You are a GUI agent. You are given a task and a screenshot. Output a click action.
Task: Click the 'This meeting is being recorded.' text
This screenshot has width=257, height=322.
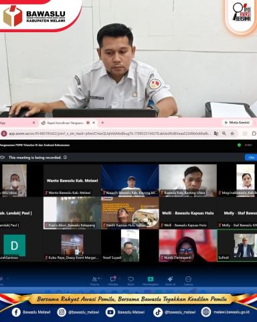tap(35, 158)
